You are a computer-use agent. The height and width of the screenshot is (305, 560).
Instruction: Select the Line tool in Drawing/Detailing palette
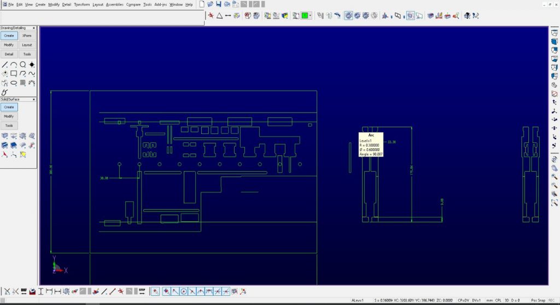click(4, 64)
